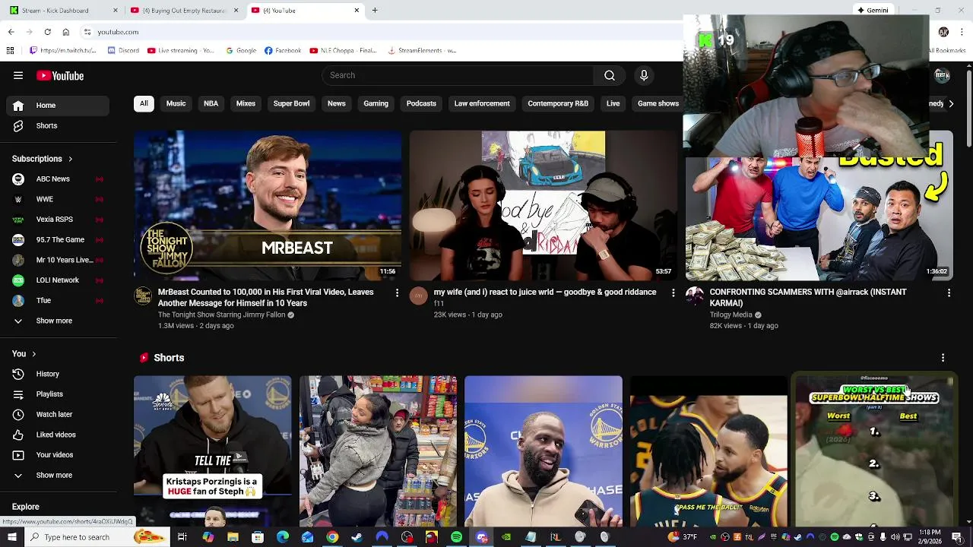Screen dimensions: 973x547
Task: Open Watch later in the sidebar
Action: pos(58,414)
